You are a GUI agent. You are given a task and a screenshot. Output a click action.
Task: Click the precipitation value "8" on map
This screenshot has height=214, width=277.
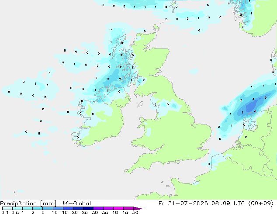255,111
